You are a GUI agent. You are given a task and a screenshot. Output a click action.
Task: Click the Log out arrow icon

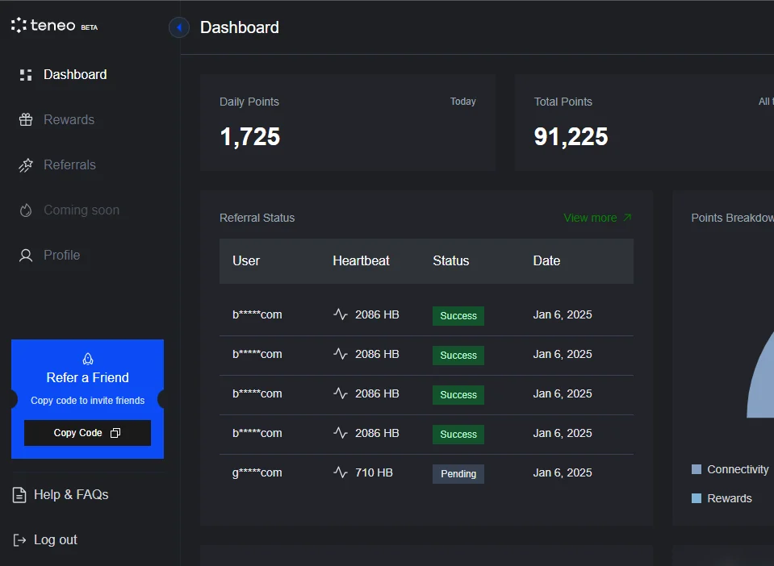(19, 540)
